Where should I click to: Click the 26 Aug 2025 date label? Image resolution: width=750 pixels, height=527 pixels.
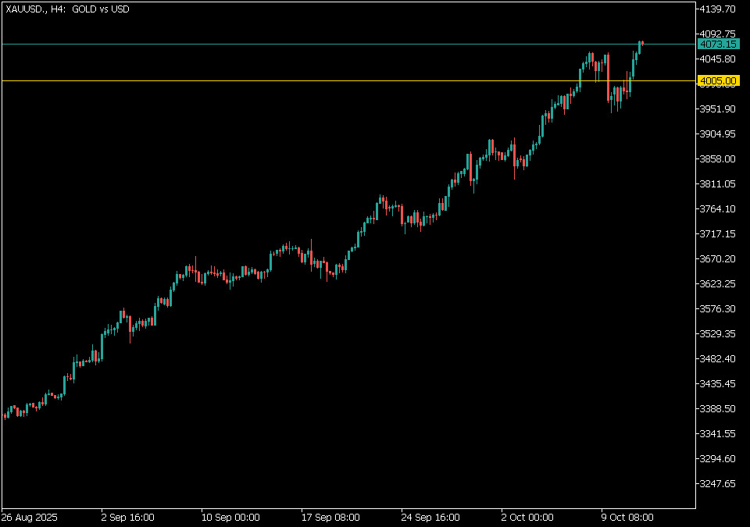[x=30, y=517]
